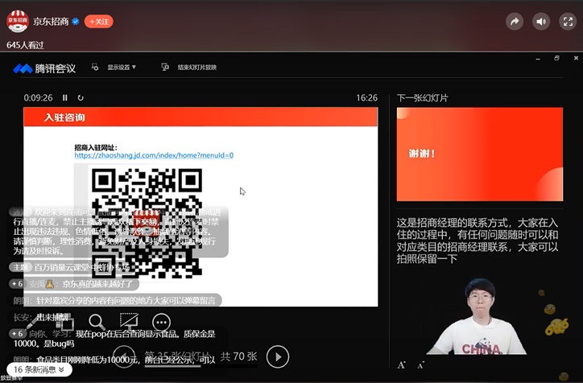The width and height of the screenshot is (583, 383).
Task: Click the message about 弹幕留言
Action: tap(115, 301)
